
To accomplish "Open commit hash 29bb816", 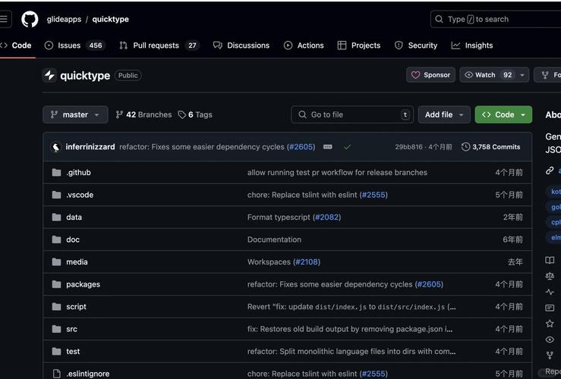I will coord(408,147).
